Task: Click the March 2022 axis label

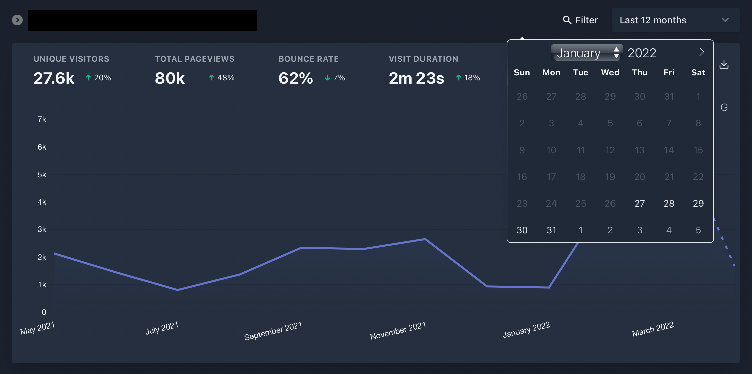Action: 653,329
